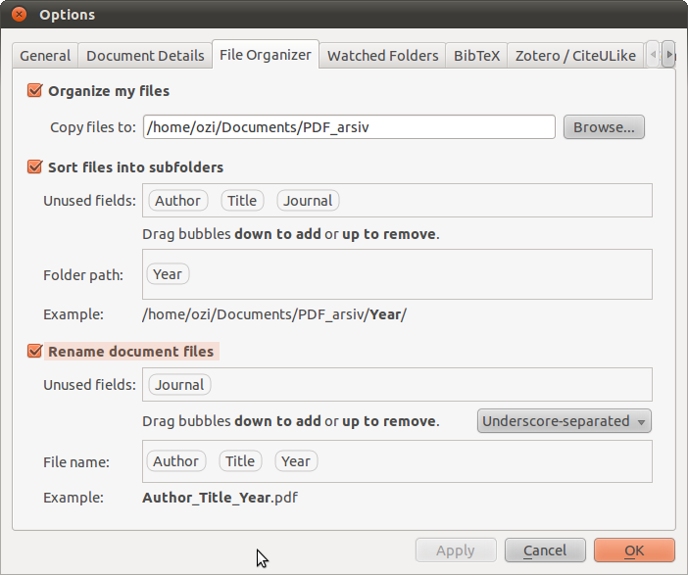688x575 pixels.
Task: Click the Year bubble in Folder path
Action: coord(168,274)
